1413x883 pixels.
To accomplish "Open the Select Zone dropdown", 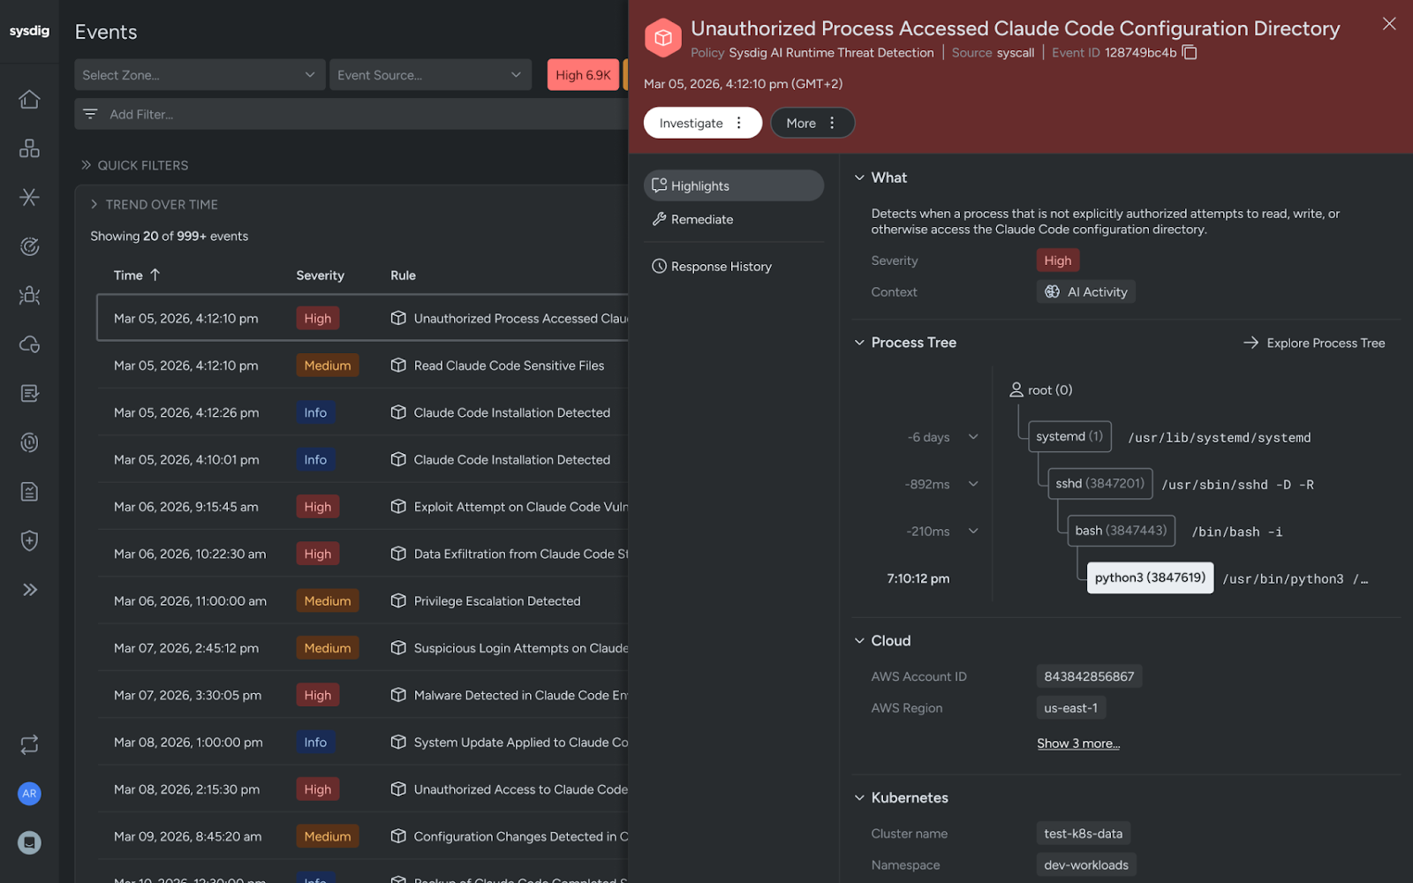I will tap(200, 75).
